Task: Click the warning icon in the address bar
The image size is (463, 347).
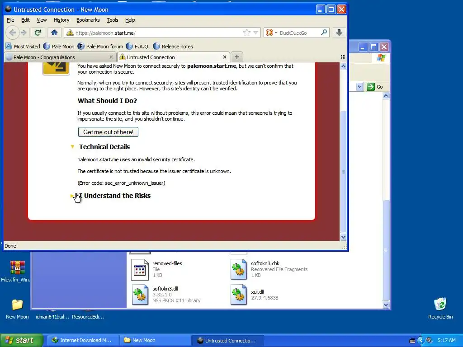Action: click(70, 33)
